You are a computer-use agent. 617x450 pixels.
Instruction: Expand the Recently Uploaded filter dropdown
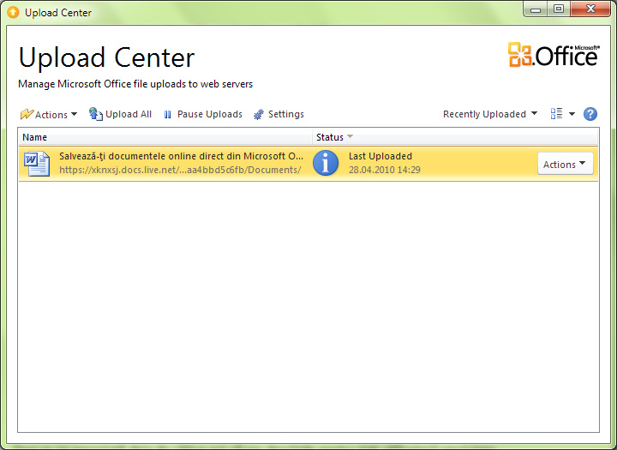pyautogui.click(x=490, y=114)
